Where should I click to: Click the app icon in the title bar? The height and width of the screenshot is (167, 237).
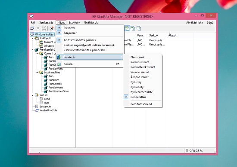[31, 16]
